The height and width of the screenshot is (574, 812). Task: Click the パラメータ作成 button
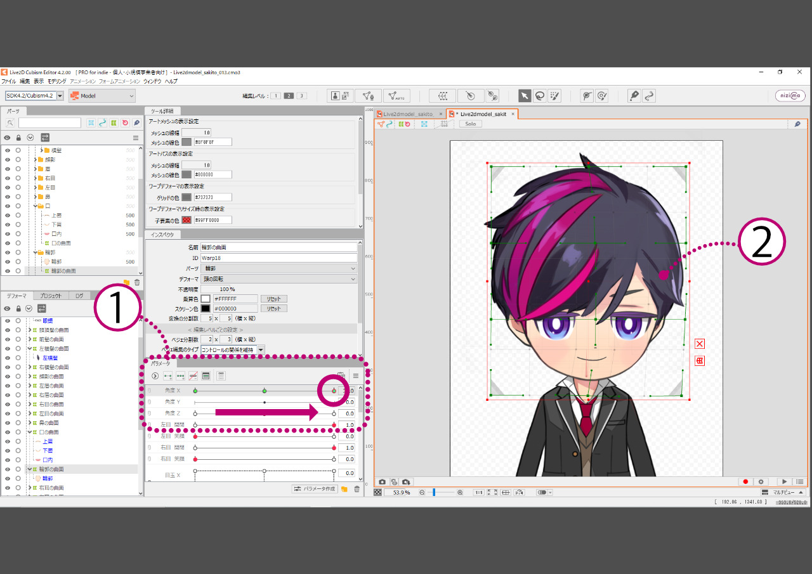314,489
